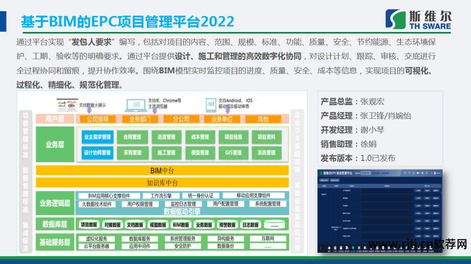Click the 知识库中台 bar

click(x=162, y=183)
